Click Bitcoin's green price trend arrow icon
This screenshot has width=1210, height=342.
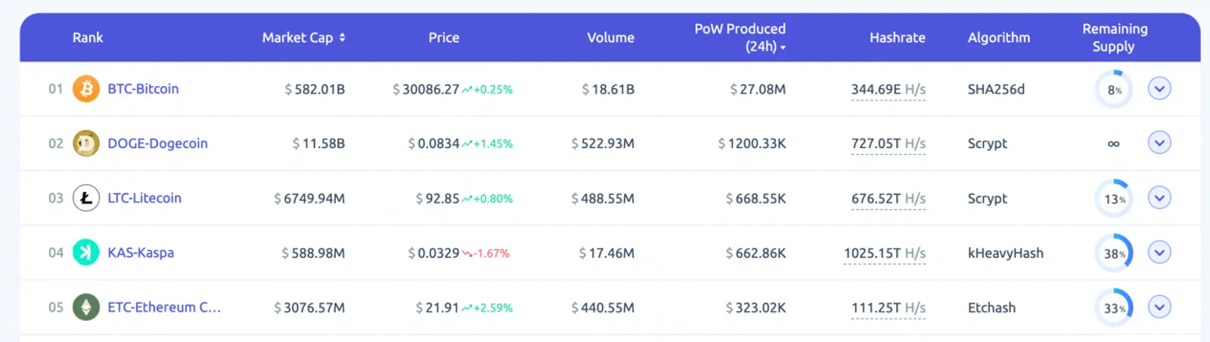[467, 89]
